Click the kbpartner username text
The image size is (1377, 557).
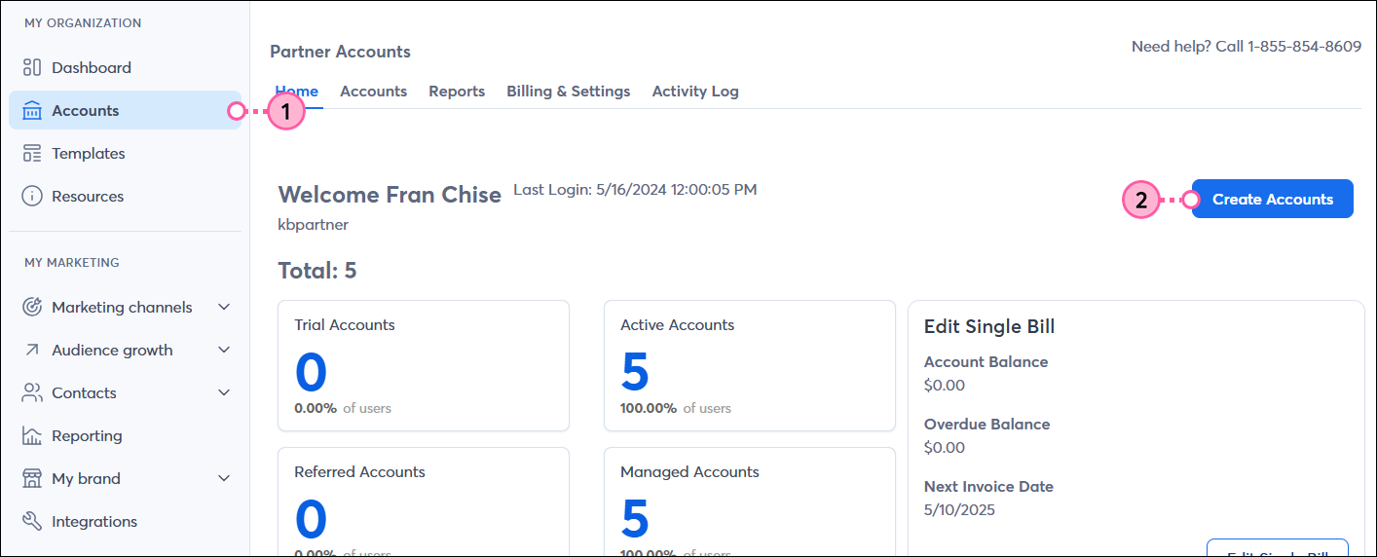tap(314, 225)
